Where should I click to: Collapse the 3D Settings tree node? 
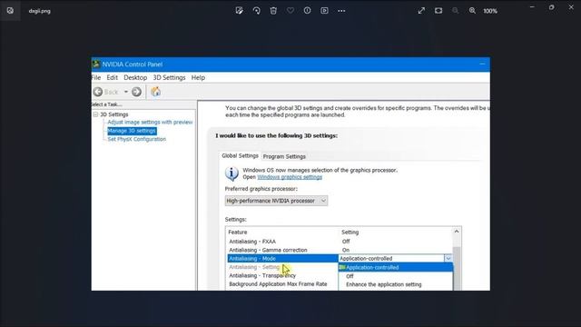click(x=95, y=114)
